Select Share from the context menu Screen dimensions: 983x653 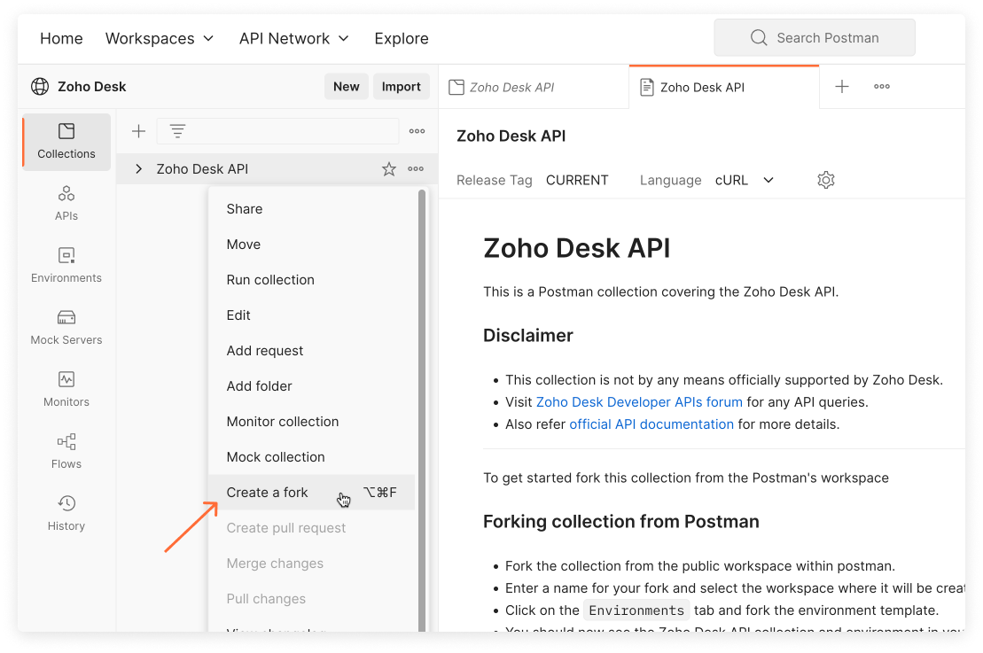[312, 209]
